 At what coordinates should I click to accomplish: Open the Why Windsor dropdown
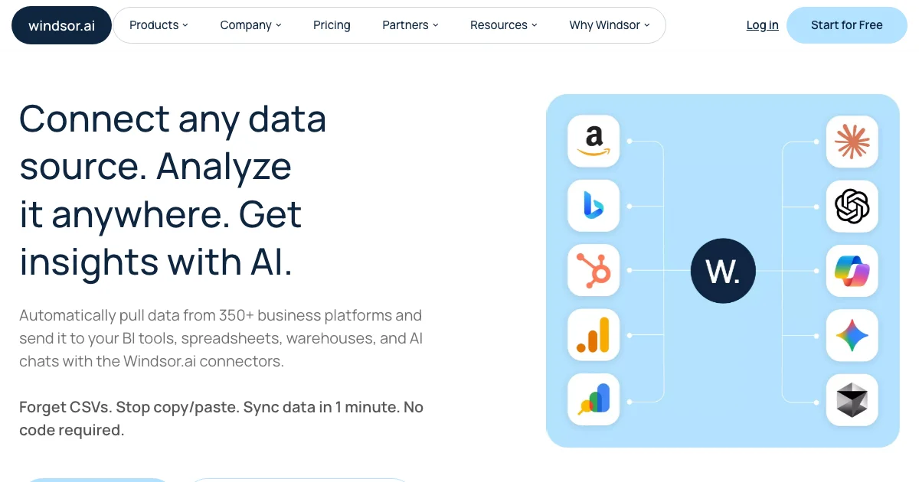[x=609, y=25]
